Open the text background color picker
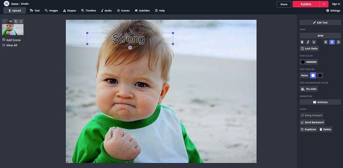343x168 pixels. tap(309, 89)
